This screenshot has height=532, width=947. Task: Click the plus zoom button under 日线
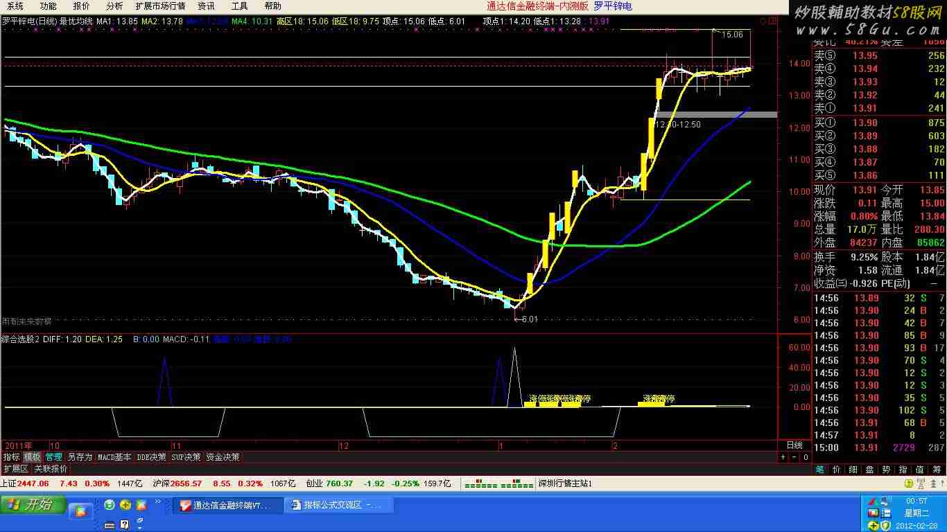click(783, 457)
